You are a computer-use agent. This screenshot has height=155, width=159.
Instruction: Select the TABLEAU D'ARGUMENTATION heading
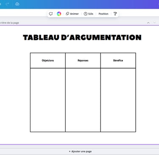(82, 37)
